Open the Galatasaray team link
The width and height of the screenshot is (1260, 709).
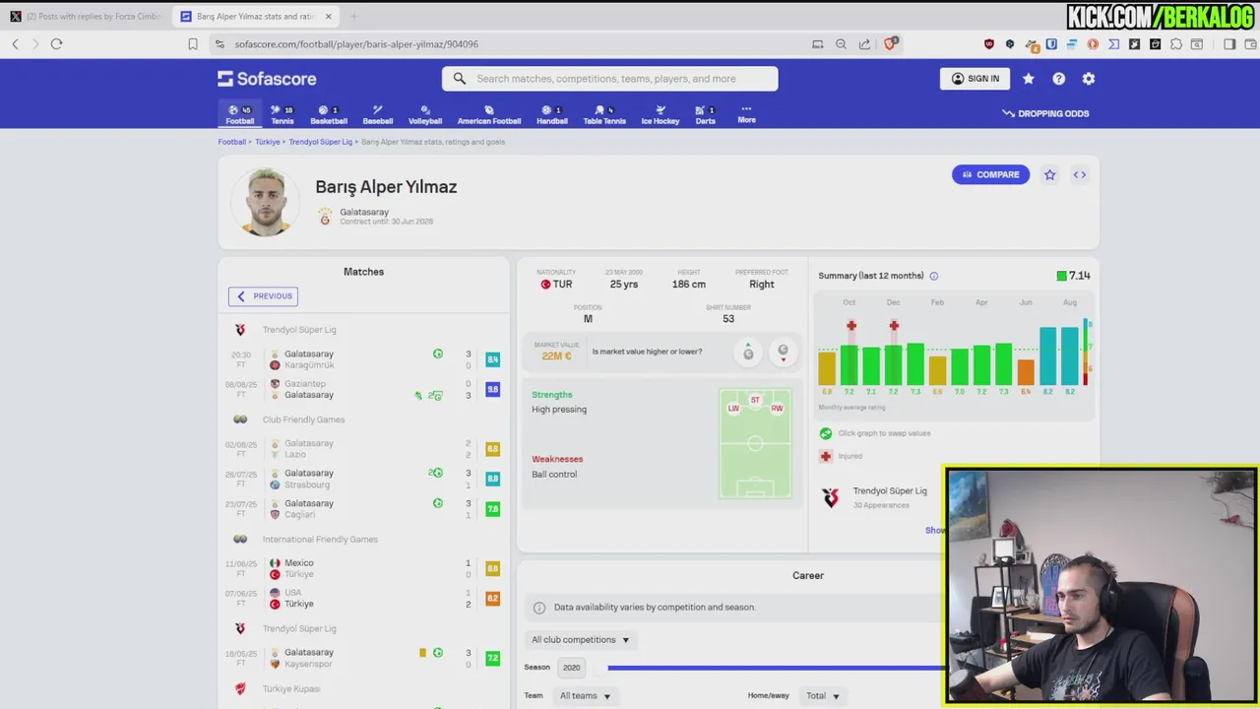364,212
